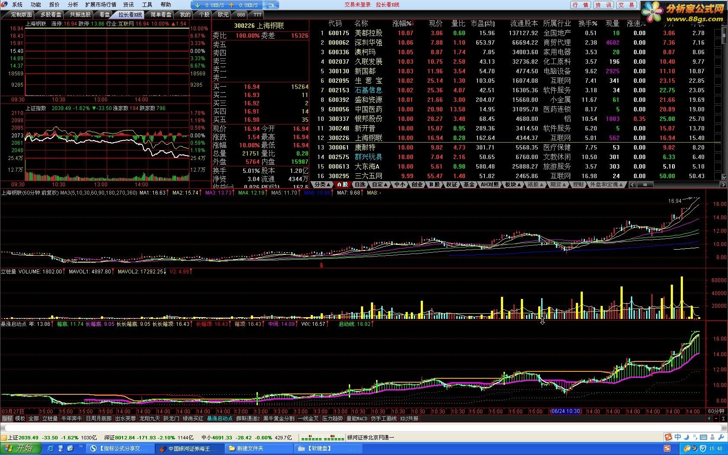Click the stock list horizontal scrollbar thumb
The height and width of the screenshot is (455, 728).
[645, 185]
